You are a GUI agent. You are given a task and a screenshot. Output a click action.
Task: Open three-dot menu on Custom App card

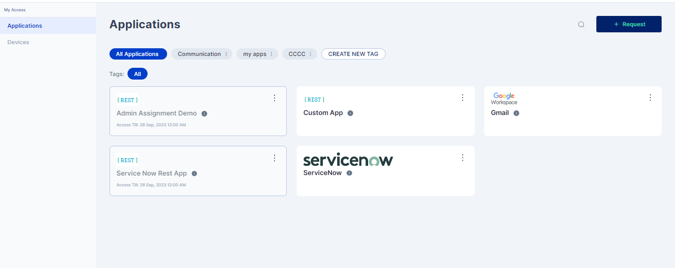tap(462, 98)
